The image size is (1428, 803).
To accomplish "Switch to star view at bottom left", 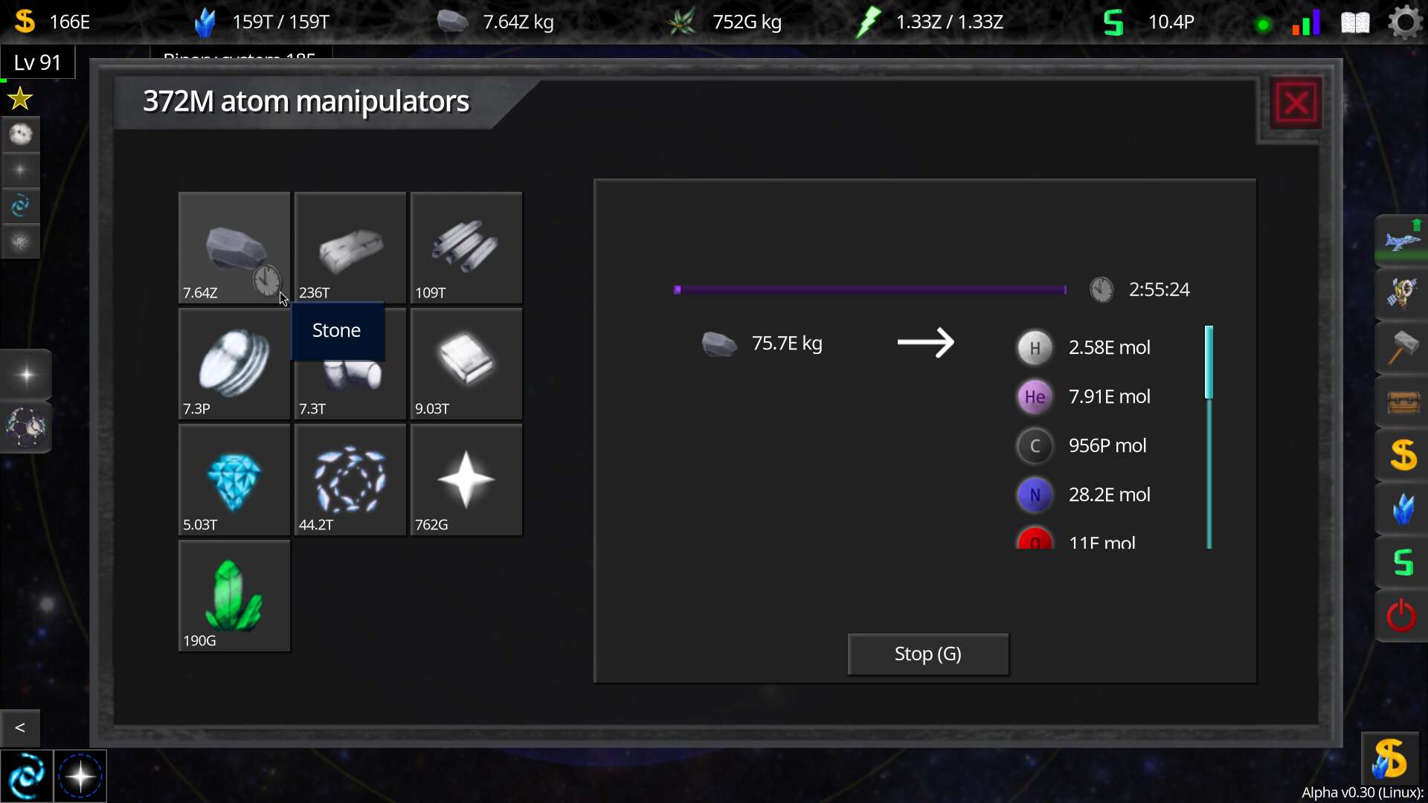I will tap(80, 776).
